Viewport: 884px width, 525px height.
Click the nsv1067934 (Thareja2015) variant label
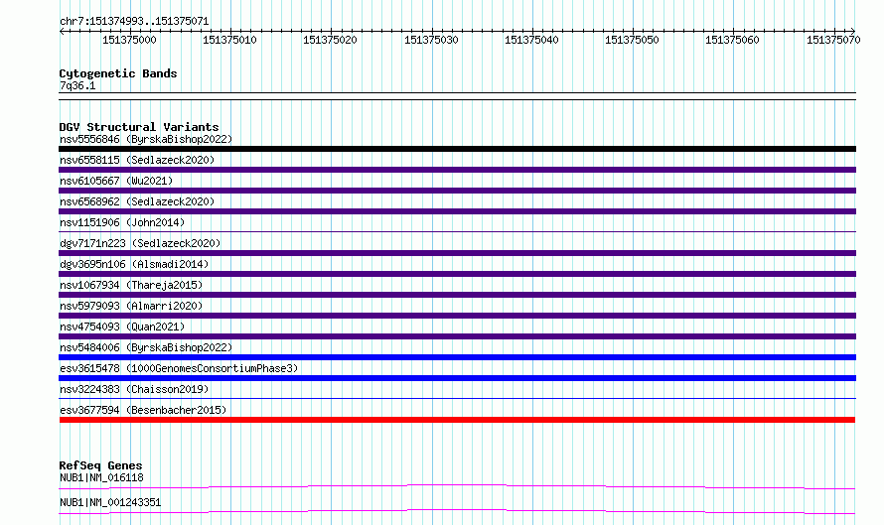point(131,285)
